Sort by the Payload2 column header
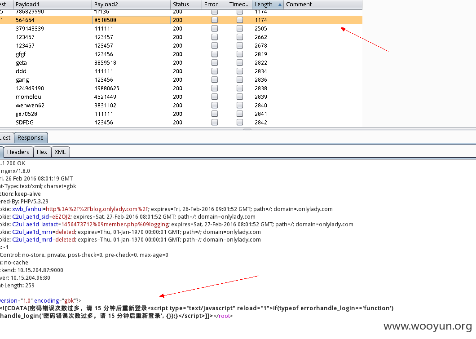The height and width of the screenshot is (339, 476). coord(131,4)
